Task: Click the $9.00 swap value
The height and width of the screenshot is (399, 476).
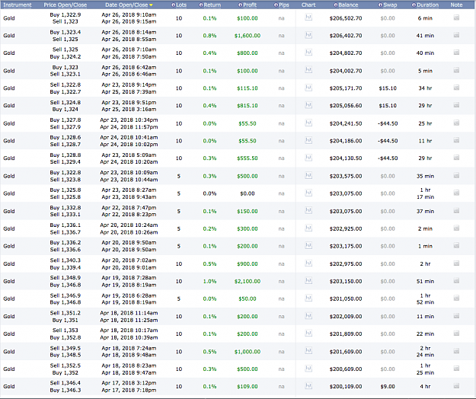Action: tap(388, 386)
